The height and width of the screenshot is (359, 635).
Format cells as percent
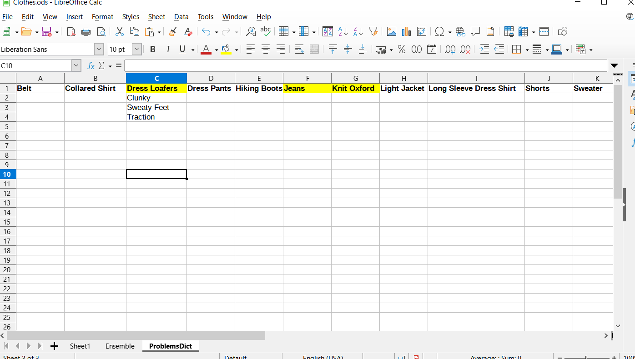coord(402,49)
